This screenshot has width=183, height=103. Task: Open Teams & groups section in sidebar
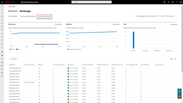pyautogui.click(x=2, y=20)
